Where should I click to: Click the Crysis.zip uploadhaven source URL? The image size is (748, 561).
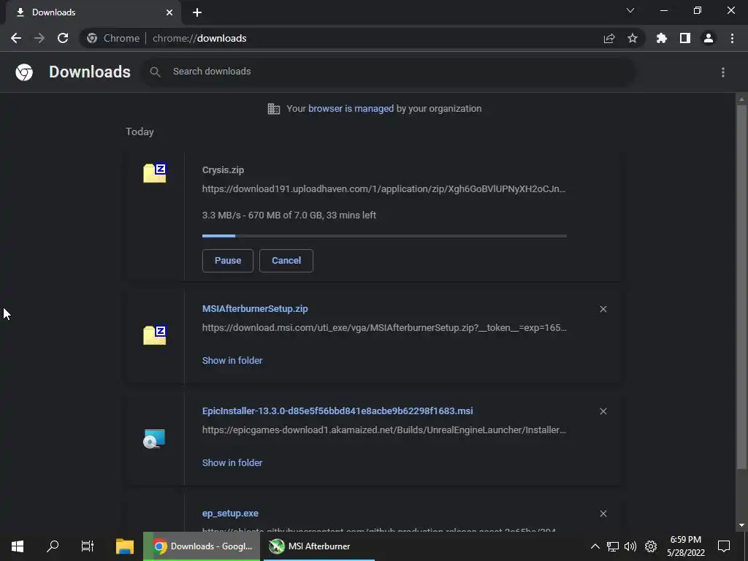[x=383, y=189]
